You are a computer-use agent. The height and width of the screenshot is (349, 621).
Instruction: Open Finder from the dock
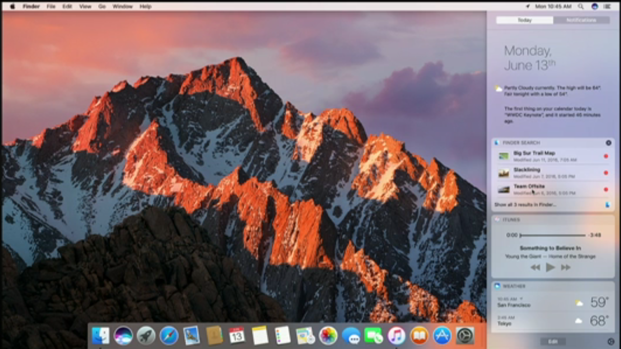point(101,336)
